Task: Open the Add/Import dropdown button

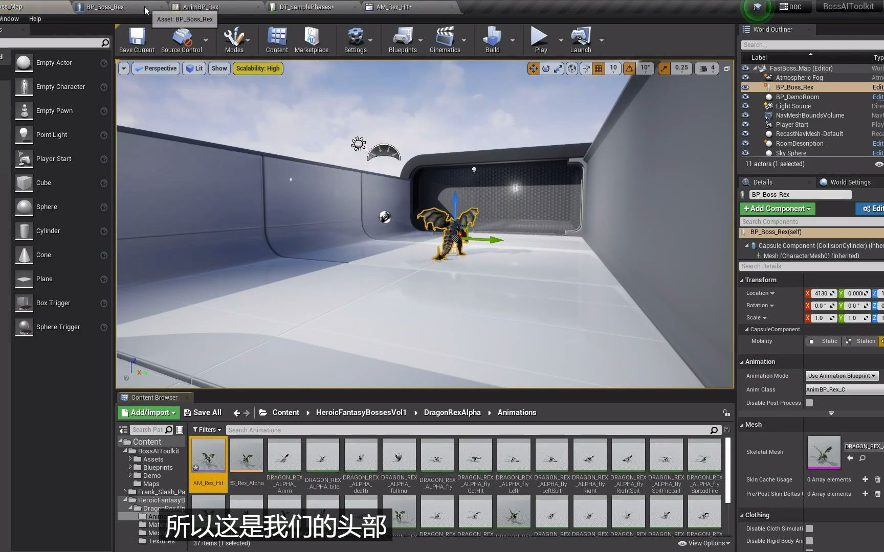Action: tap(149, 412)
